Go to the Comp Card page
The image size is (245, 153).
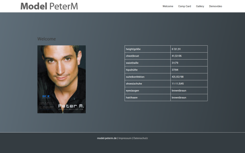[x=185, y=6]
